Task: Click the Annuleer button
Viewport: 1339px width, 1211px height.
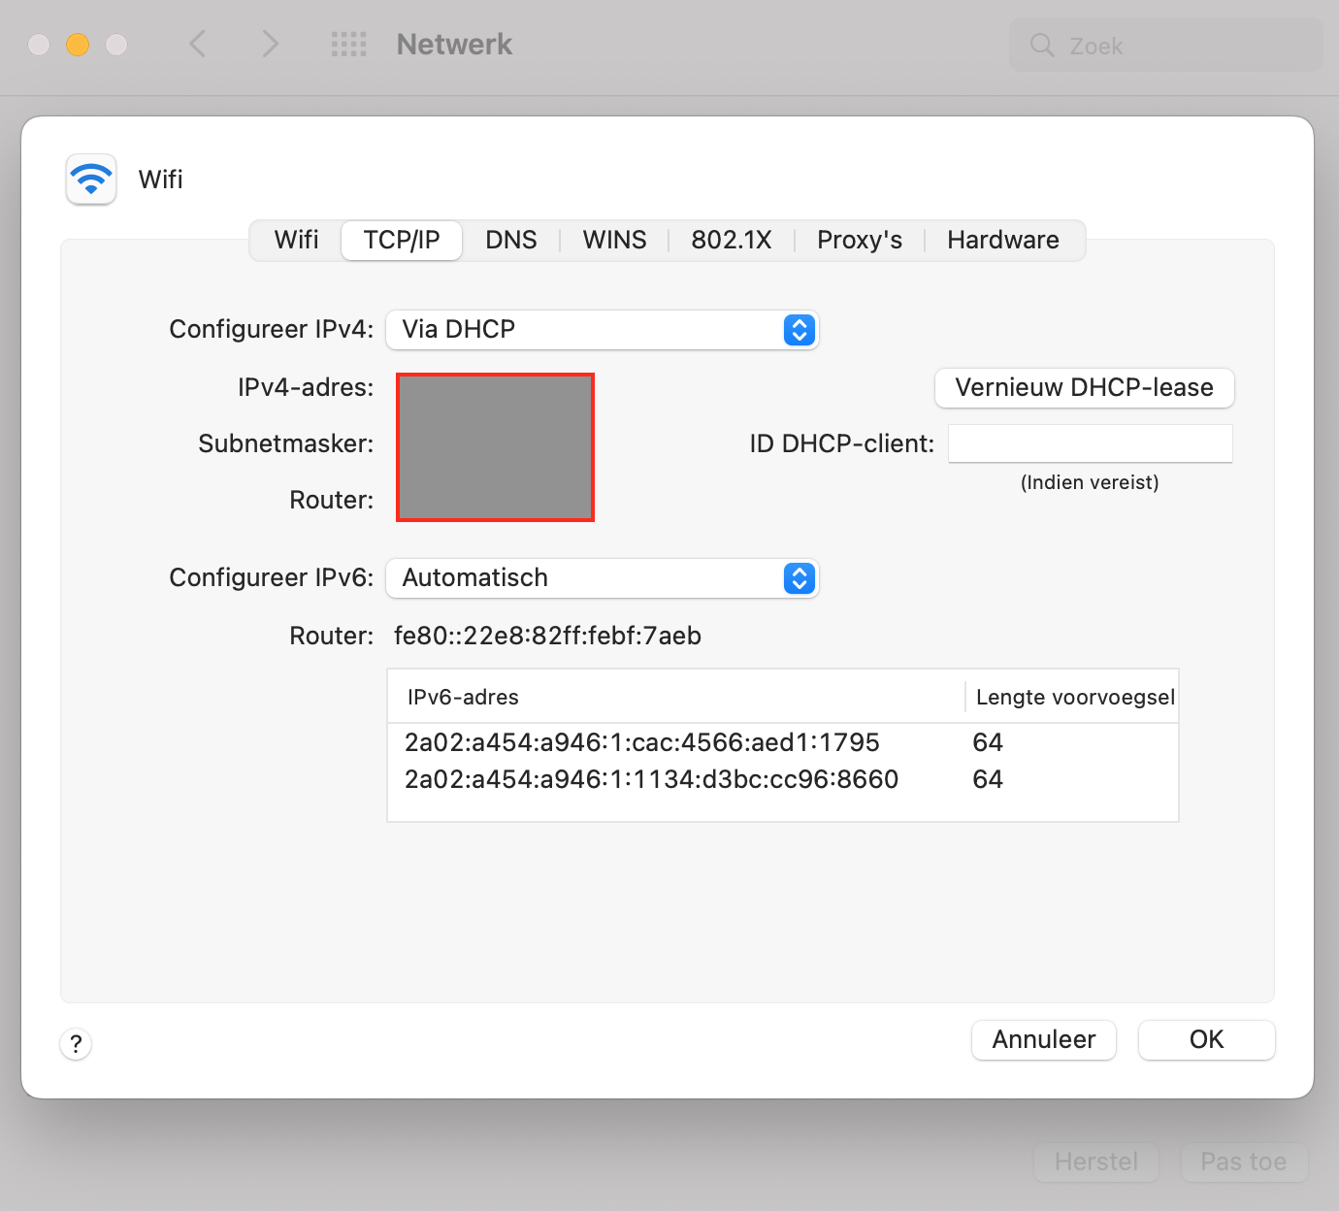Action: pyautogui.click(x=1044, y=1040)
